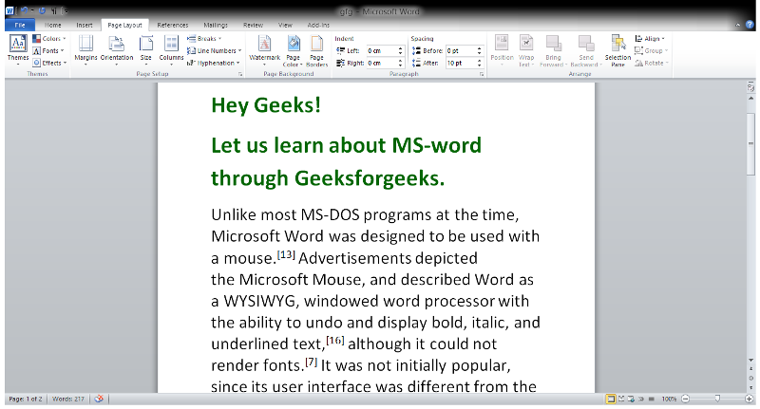Click the Hey Geeks! heading
Screen dimensions: 760x409
266,105
